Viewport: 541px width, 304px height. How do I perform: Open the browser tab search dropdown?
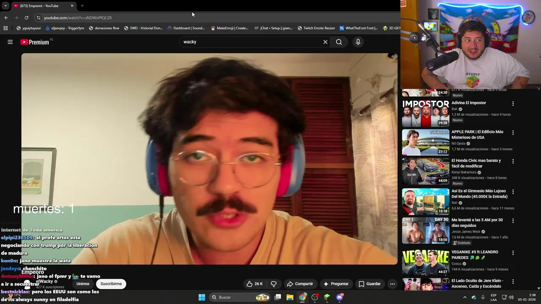click(x=5, y=6)
